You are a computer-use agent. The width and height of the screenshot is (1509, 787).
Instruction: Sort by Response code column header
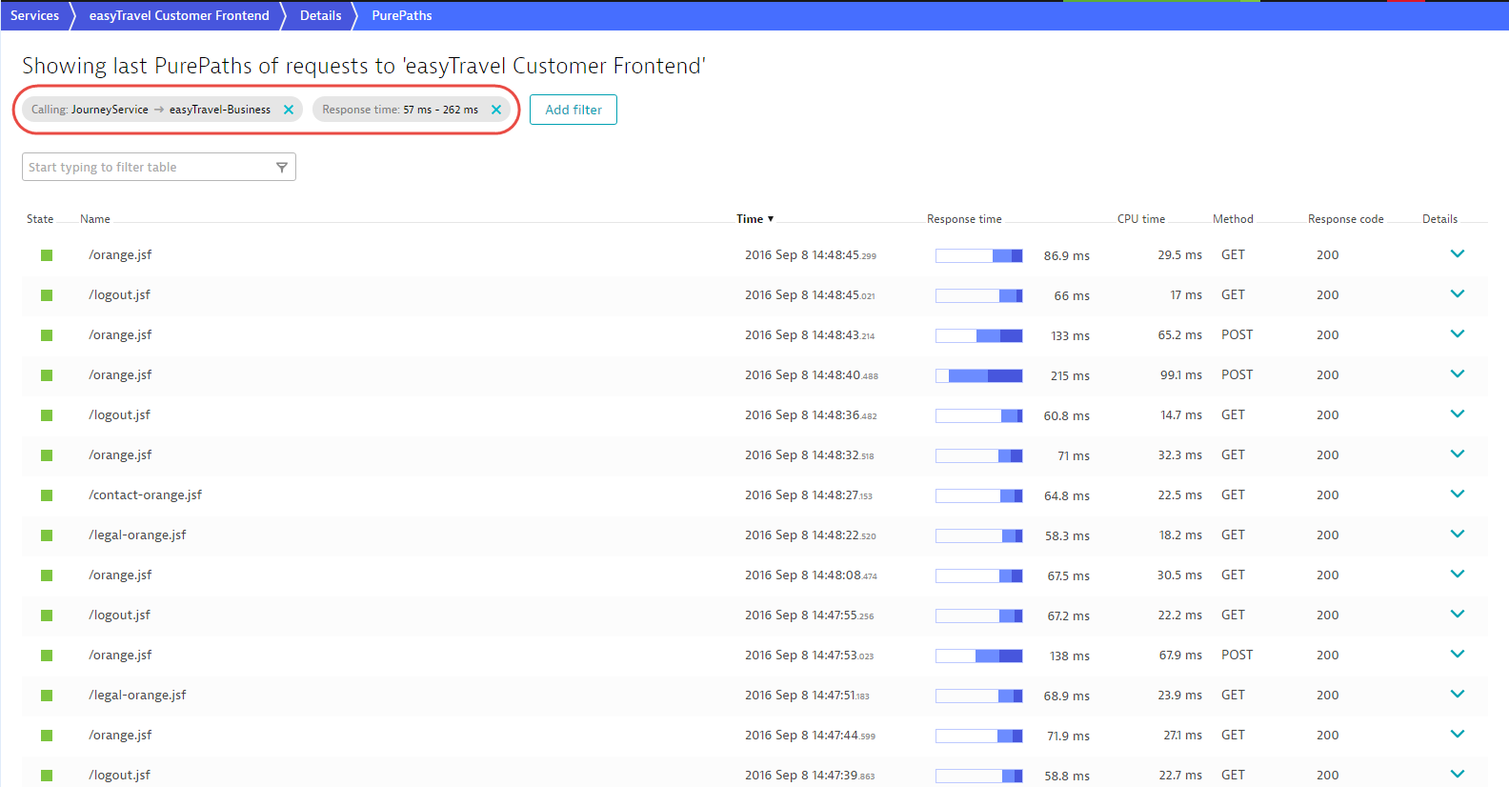pos(1345,219)
